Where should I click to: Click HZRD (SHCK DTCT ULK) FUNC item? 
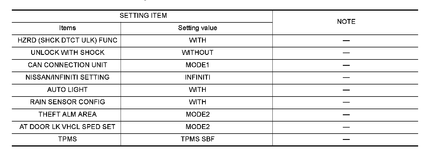(x=68, y=40)
